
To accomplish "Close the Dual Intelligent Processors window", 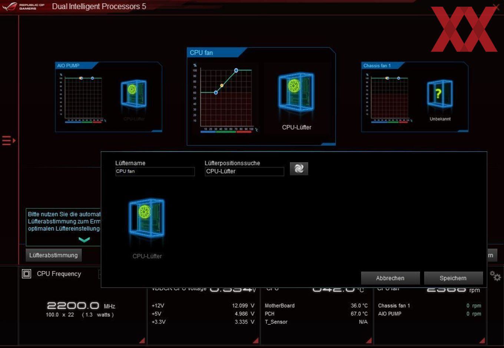I will click(496, 6).
